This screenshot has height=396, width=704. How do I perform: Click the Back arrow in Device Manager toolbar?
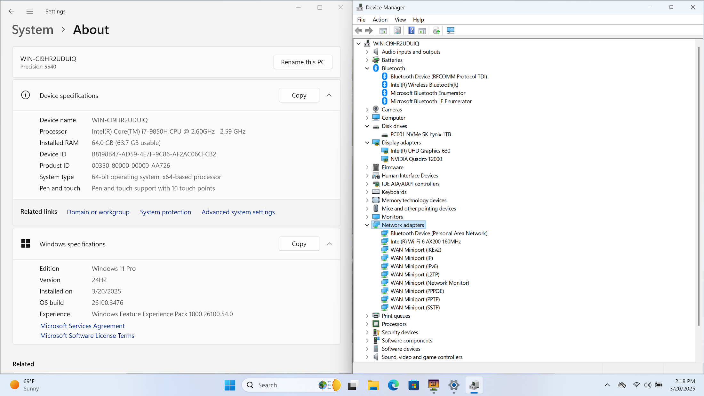(359, 30)
